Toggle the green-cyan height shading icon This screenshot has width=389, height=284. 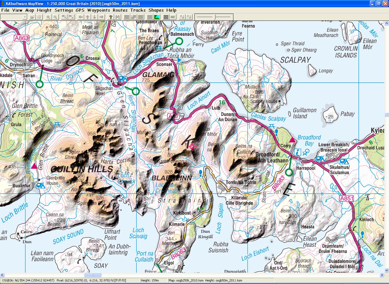click(x=157, y=17)
